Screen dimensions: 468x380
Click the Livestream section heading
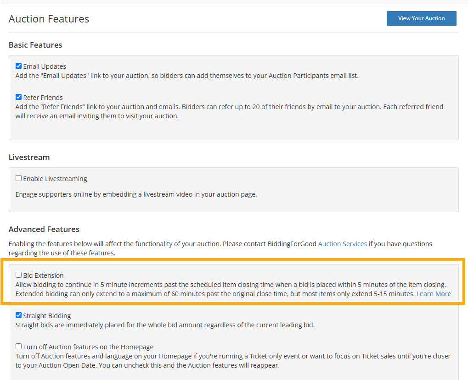pos(29,157)
